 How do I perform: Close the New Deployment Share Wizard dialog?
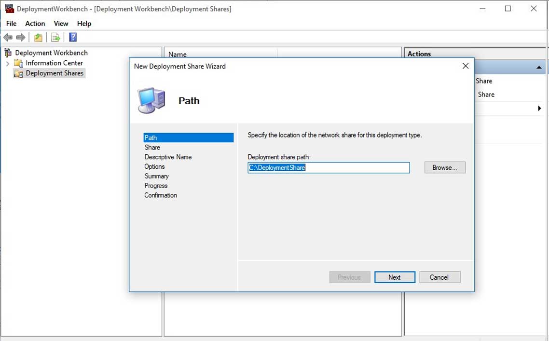click(466, 66)
